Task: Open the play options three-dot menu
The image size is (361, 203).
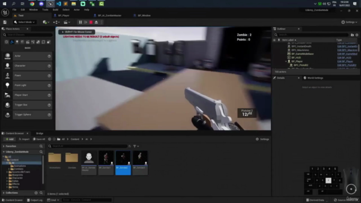Action: click(102, 22)
